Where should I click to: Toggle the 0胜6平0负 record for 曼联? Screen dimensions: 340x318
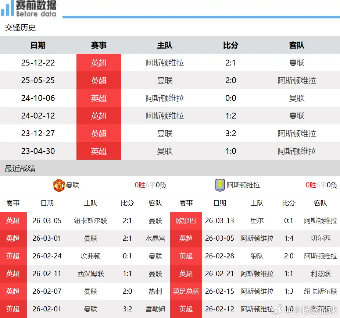click(151, 185)
